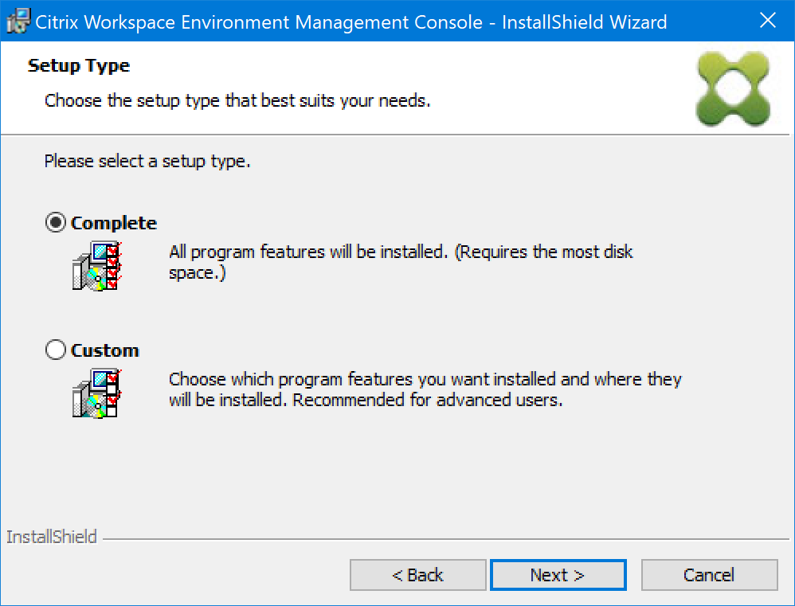Click the bold "Complete" label text
Screen dimensions: 795x606
pyautogui.click(x=114, y=224)
